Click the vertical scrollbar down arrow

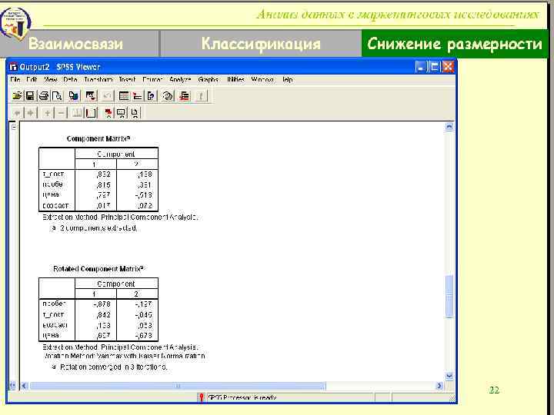[x=449, y=376]
